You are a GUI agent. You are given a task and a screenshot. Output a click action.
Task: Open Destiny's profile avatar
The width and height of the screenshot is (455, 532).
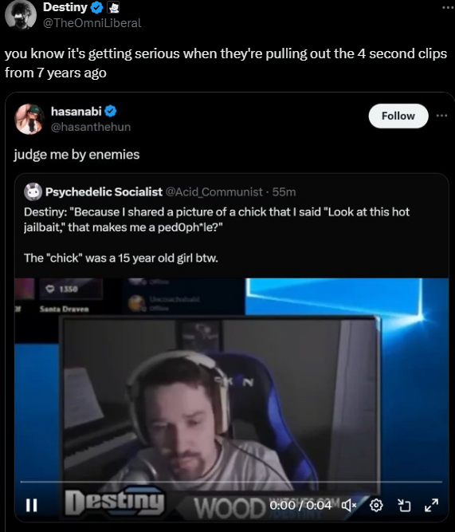(21, 14)
